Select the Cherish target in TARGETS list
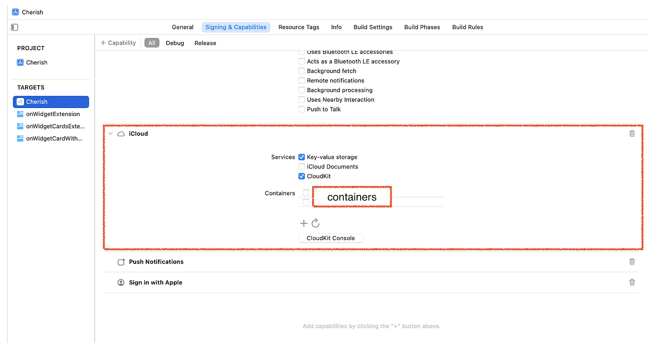The width and height of the screenshot is (666, 351). click(51, 101)
